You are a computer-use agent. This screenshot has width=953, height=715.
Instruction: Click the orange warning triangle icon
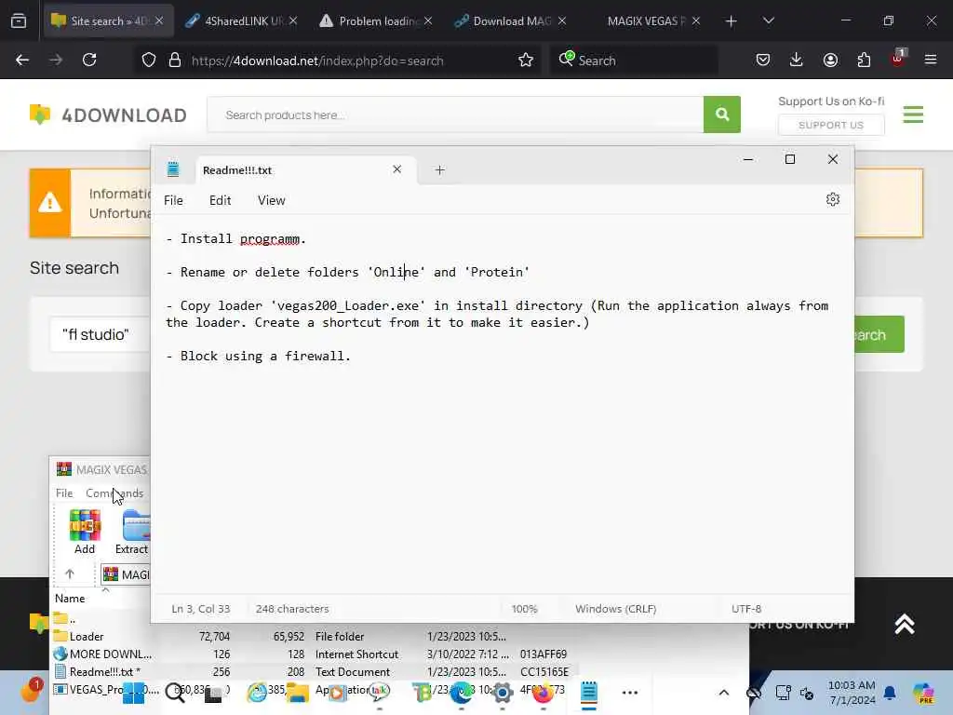(x=50, y=203)
